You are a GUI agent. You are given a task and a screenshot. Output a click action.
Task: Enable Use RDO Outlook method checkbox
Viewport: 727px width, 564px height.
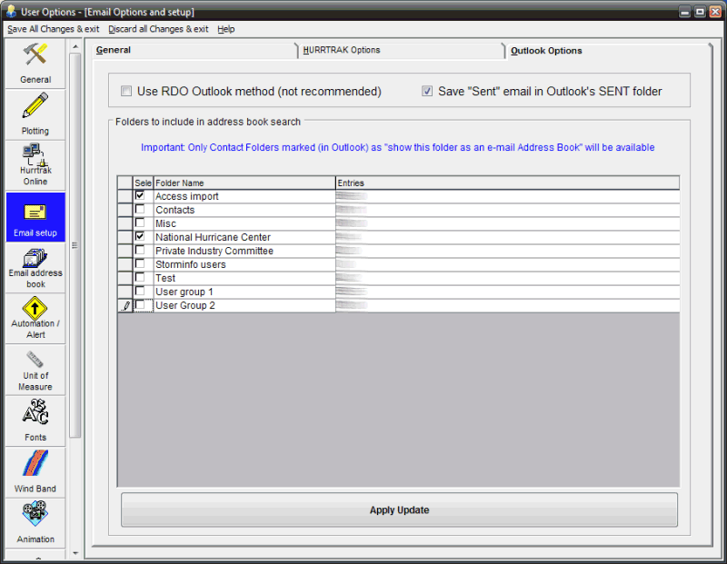coord(126,92)
